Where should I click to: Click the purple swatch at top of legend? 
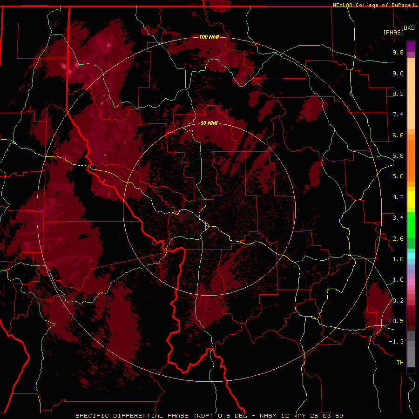point(411,47)
